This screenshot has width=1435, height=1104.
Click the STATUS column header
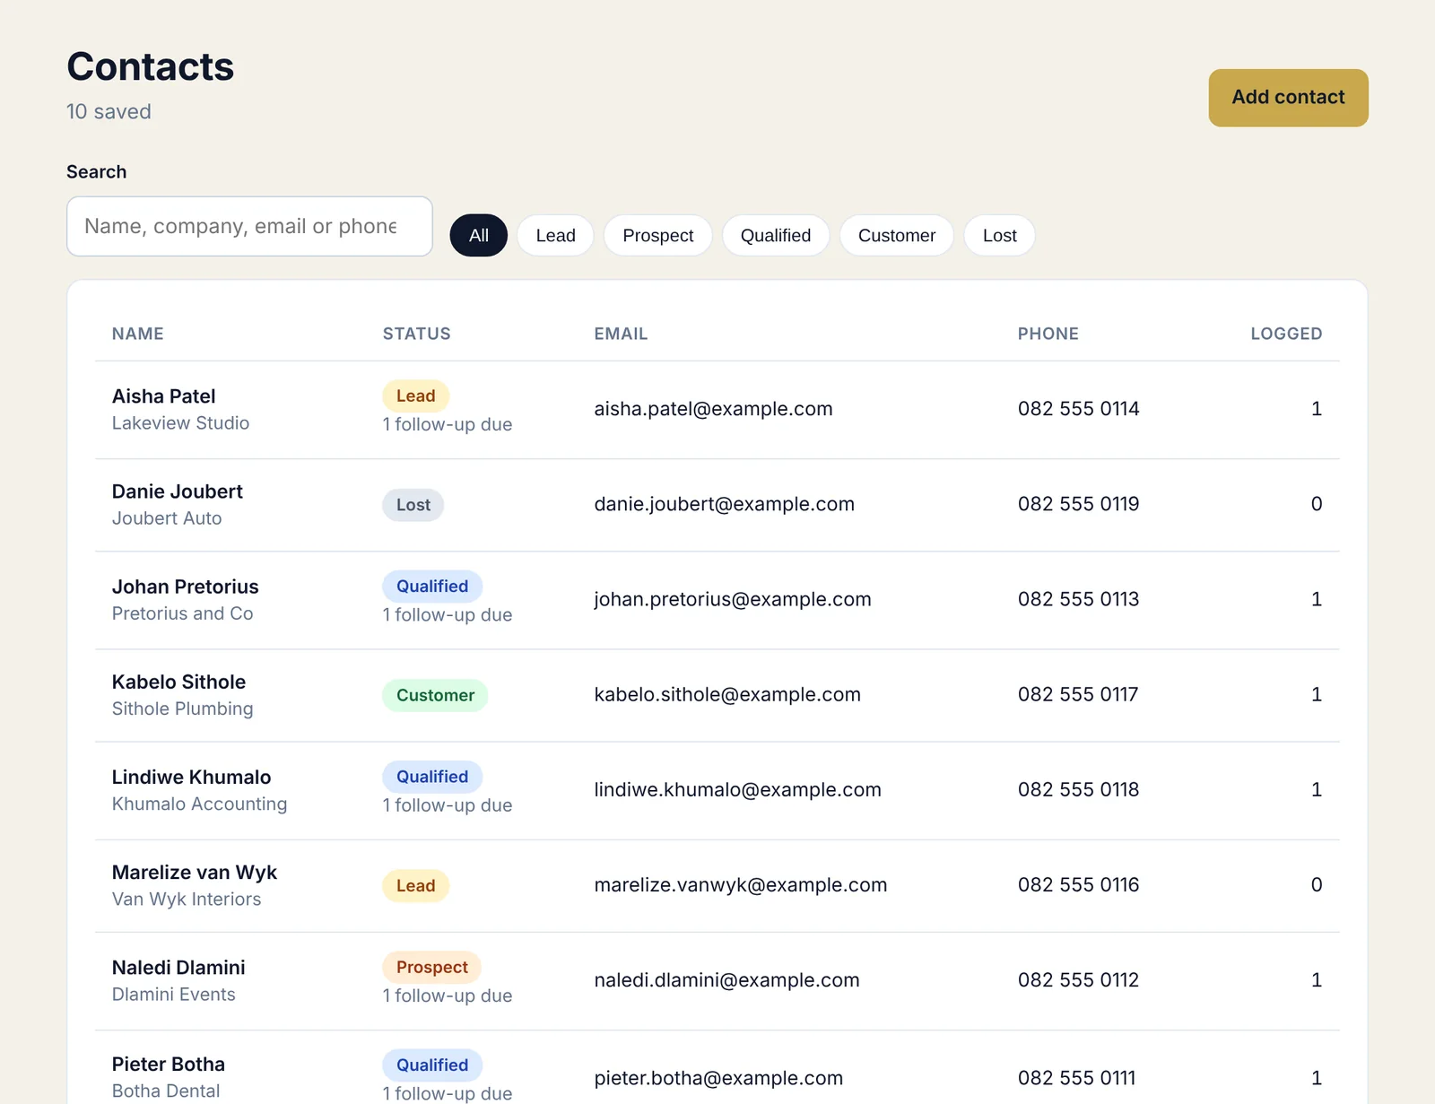point(417,334)
